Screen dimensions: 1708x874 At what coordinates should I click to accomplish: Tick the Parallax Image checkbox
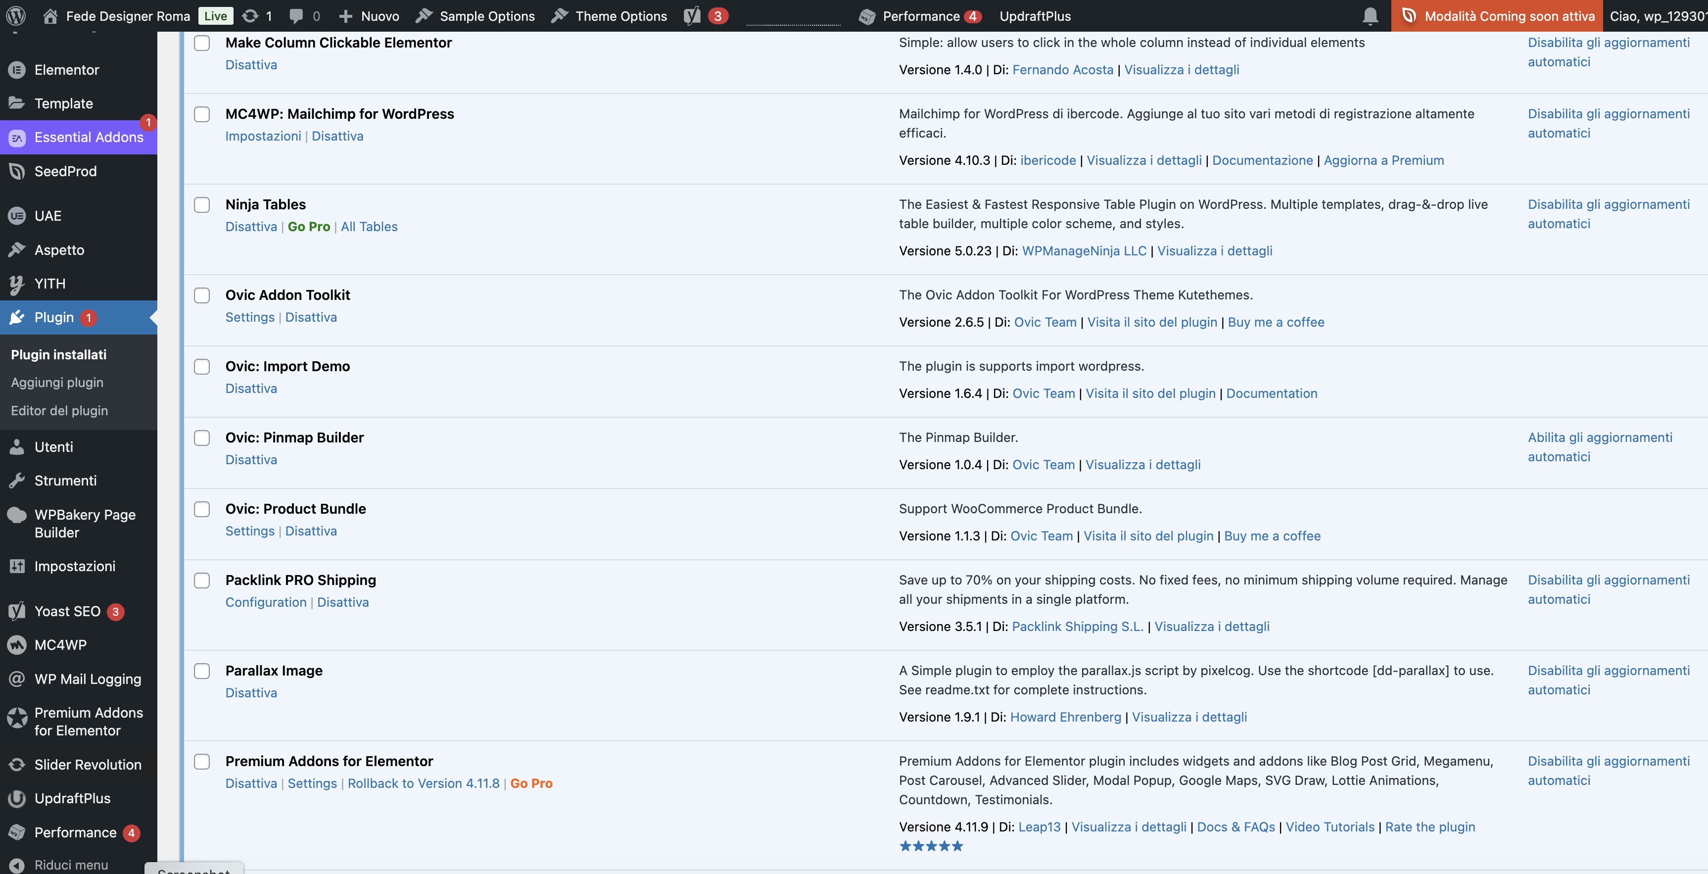click(201, 671)
